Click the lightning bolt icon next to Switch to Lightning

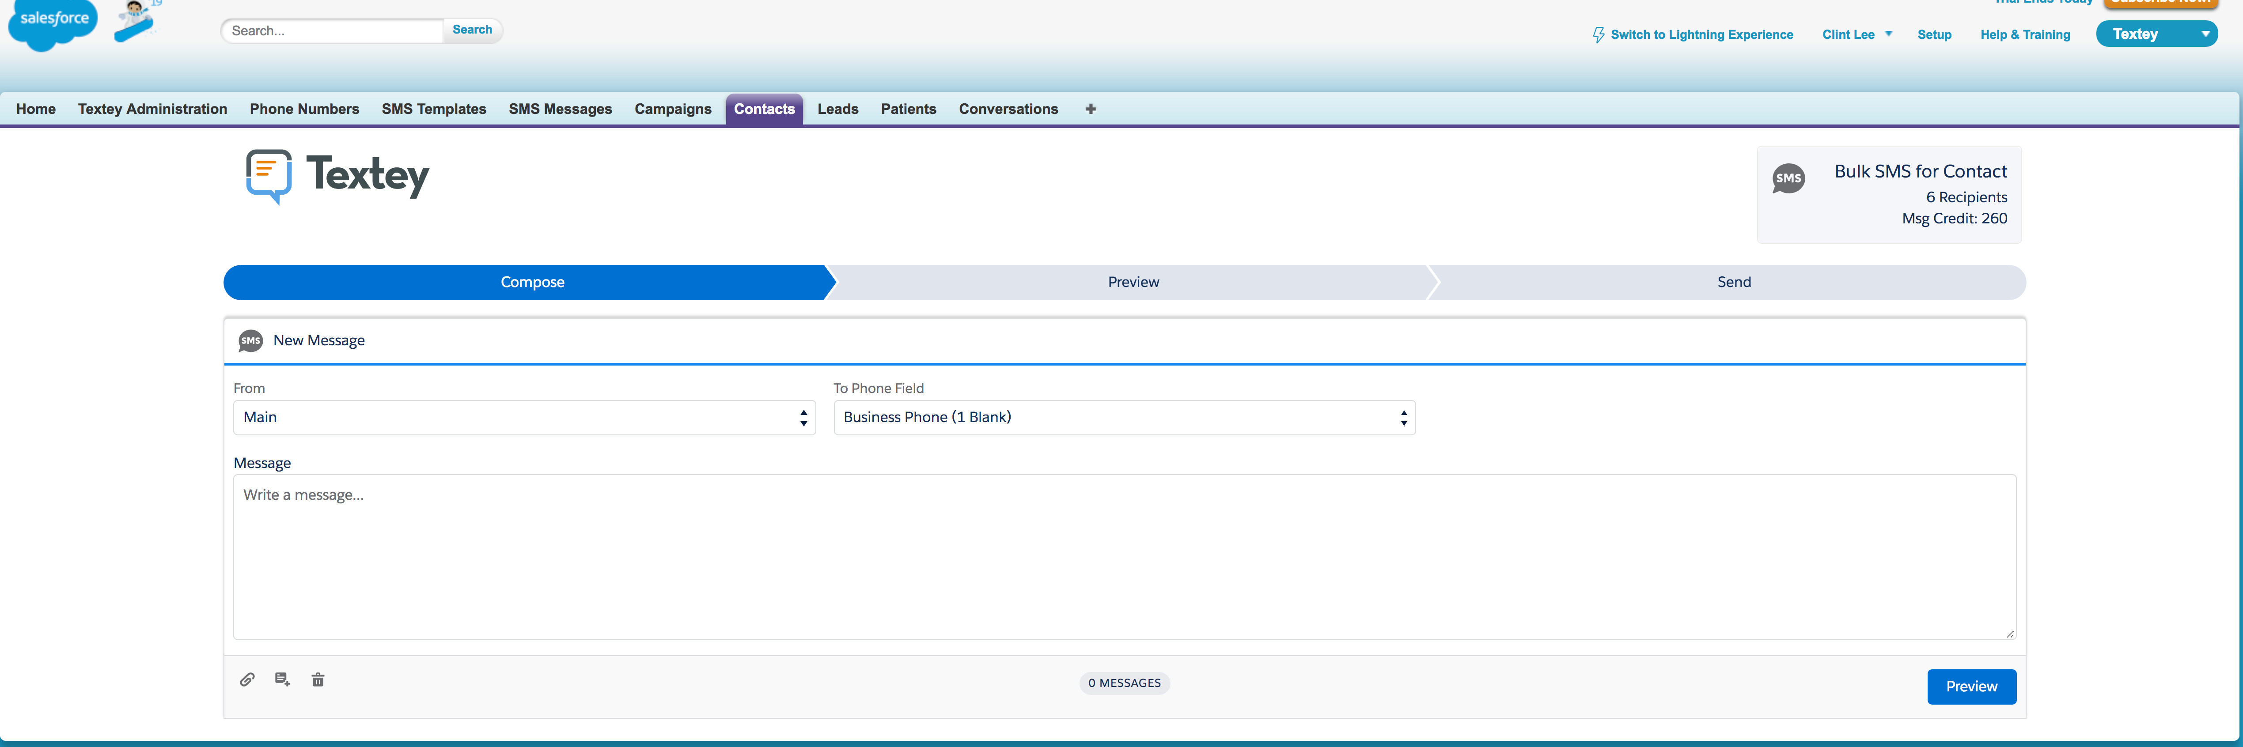coord(1599,35)
